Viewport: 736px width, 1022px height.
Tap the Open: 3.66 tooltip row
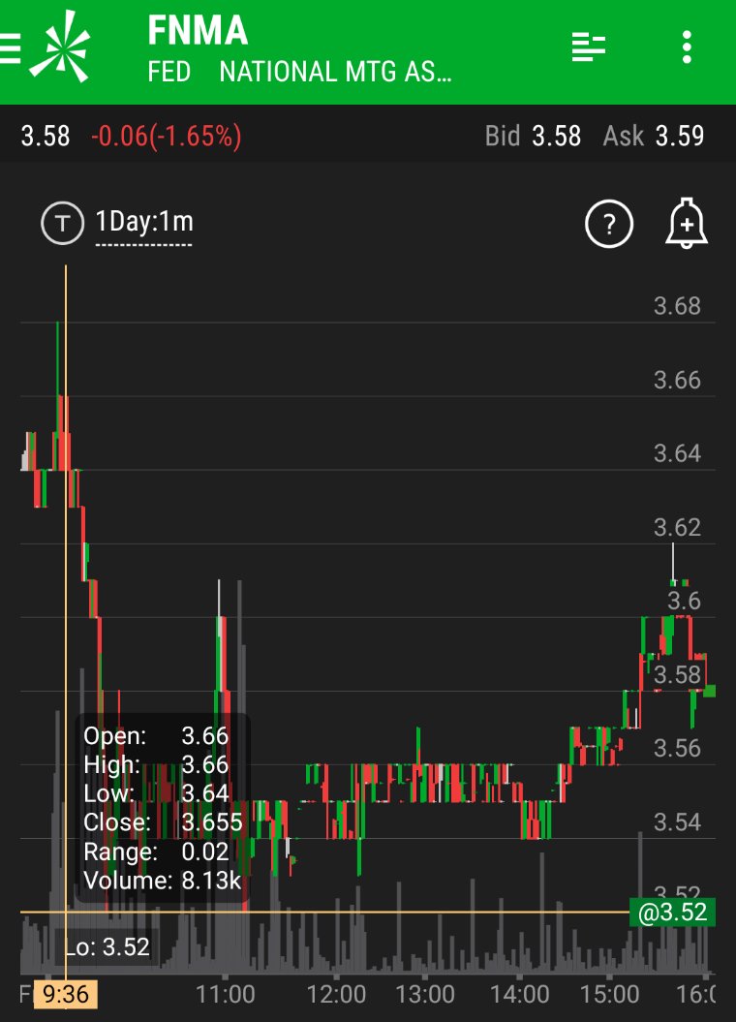point(156,736)
